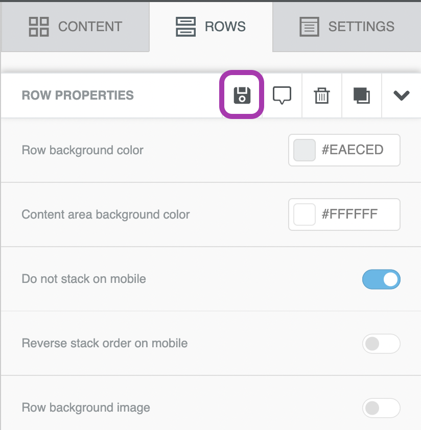Click the Rows tab stacked-bars icon
This screenshot has height=430, width=421.
[x=186, y=27]
